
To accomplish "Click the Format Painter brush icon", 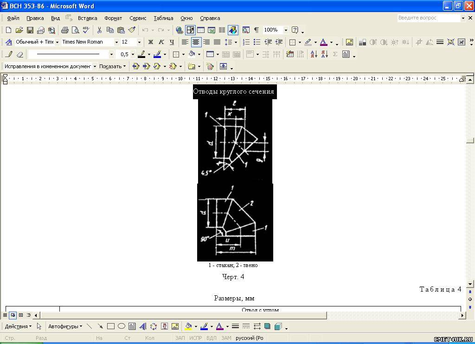I will (132, 30).
